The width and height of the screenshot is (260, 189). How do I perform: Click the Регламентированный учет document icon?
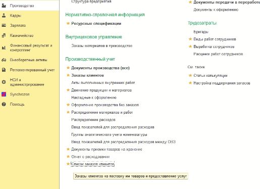click(4, 70)
